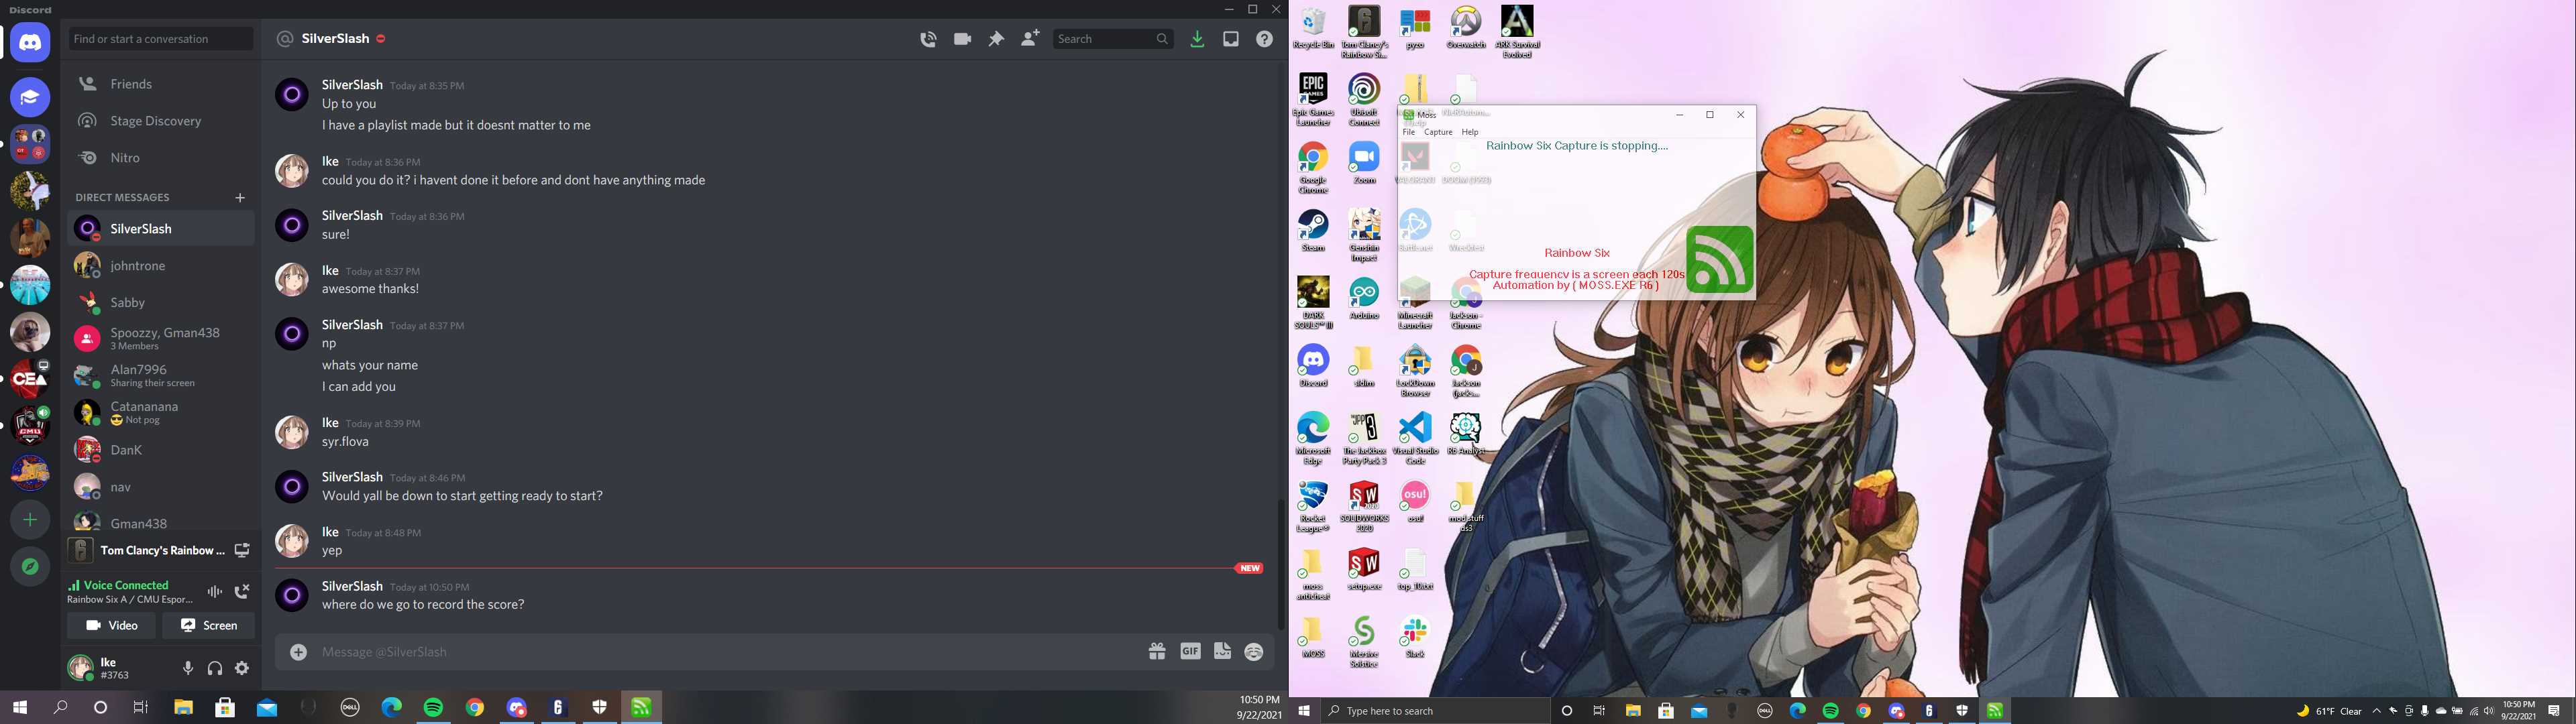This screenshot has height=724, width=2576.
Task: Open the DanK direct message
Action: pos(160,450)
